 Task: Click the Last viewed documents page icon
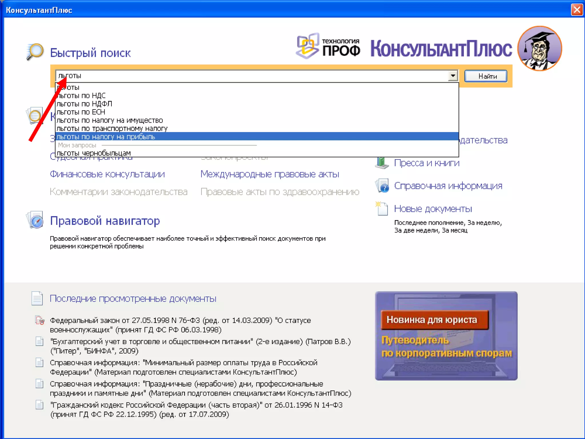click(37, 298)
